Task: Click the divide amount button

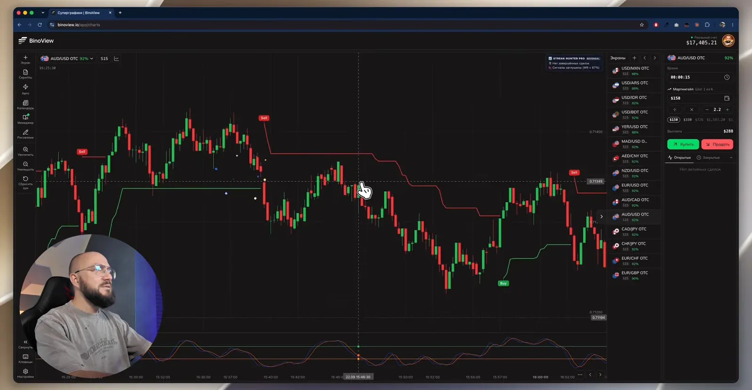Action: (674, 109)
